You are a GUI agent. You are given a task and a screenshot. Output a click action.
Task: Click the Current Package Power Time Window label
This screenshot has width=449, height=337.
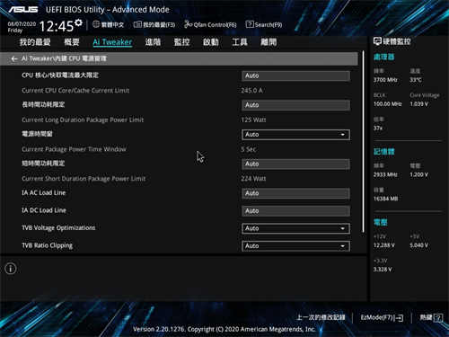click(74, 149)
